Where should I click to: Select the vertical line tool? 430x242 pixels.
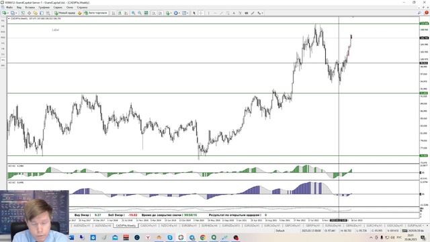[209, 13]
